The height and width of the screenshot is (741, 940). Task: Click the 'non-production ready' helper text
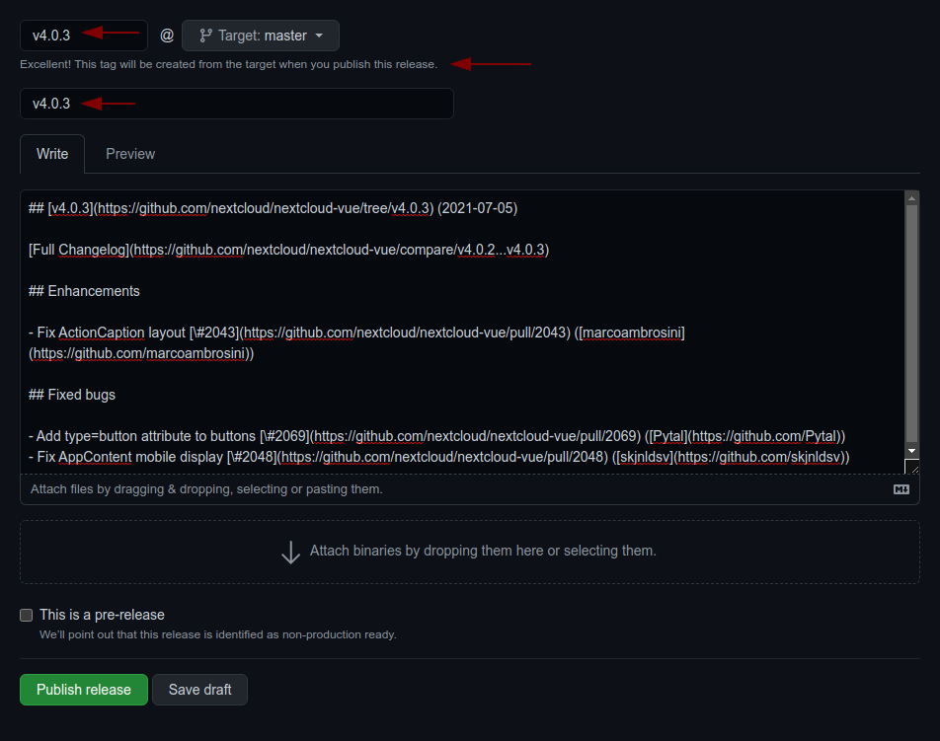[217, 634]
